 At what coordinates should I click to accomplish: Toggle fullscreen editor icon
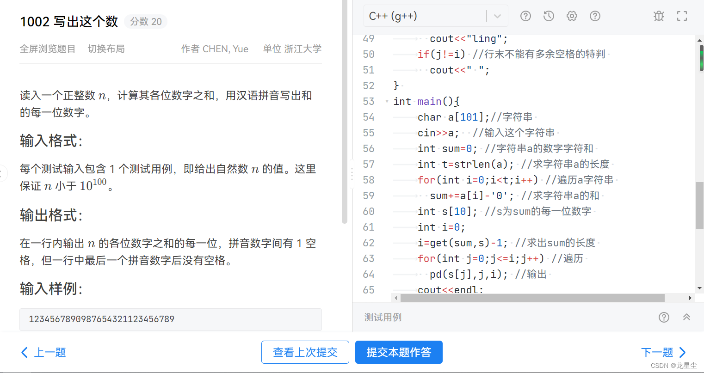682,16
